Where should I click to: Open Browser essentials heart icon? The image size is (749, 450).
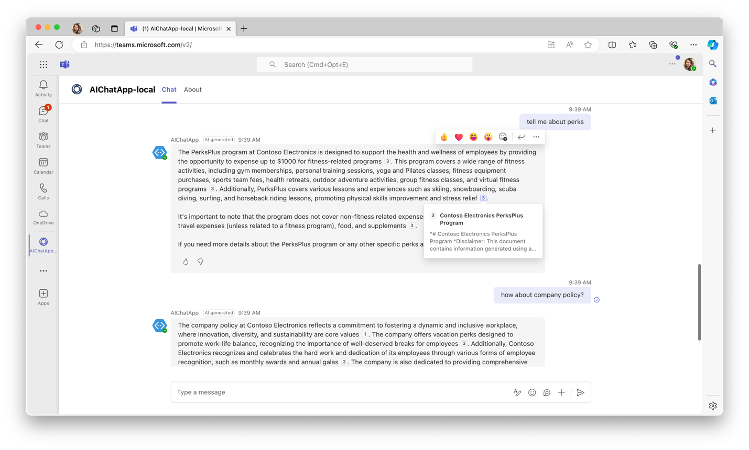pos(674,45)
